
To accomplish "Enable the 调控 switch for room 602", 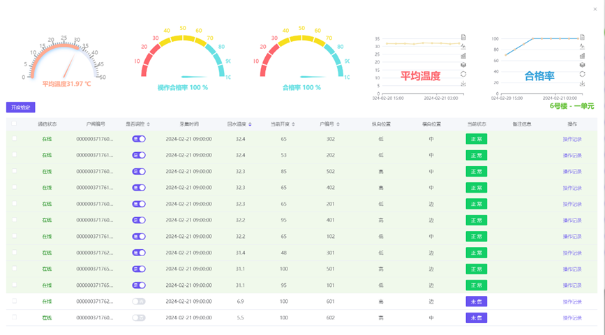I will point(139,318).
